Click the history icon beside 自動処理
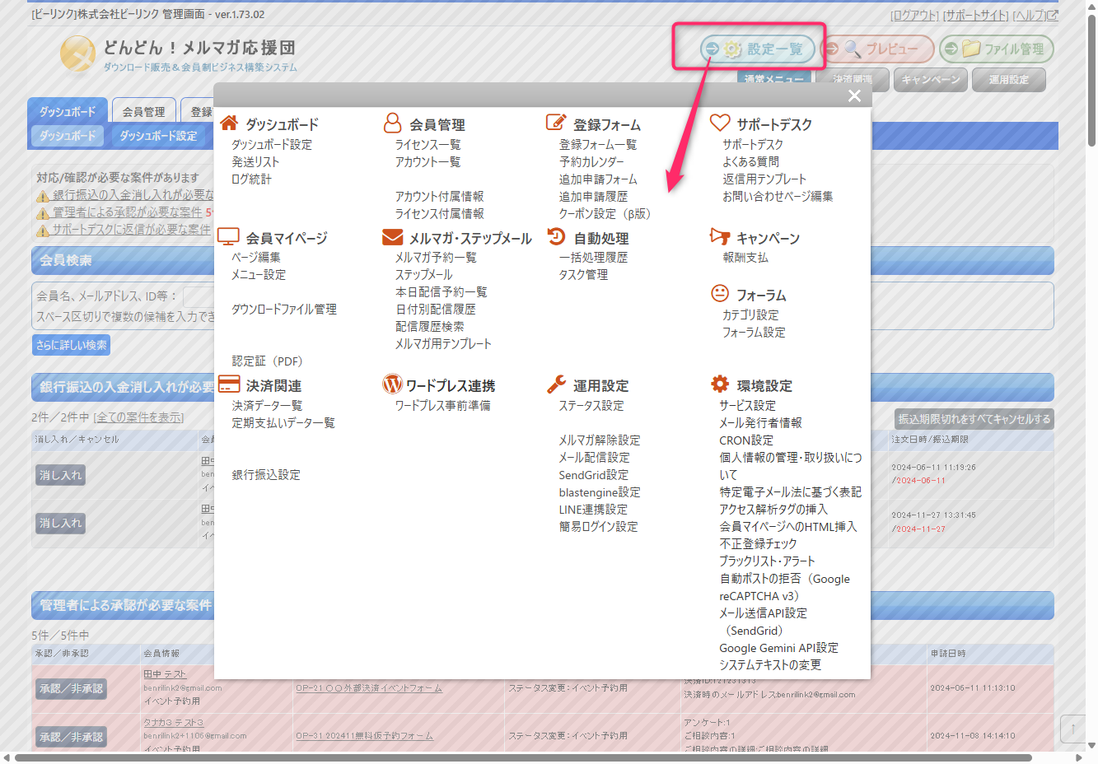The image size is (1098, 764). [557, 236]
